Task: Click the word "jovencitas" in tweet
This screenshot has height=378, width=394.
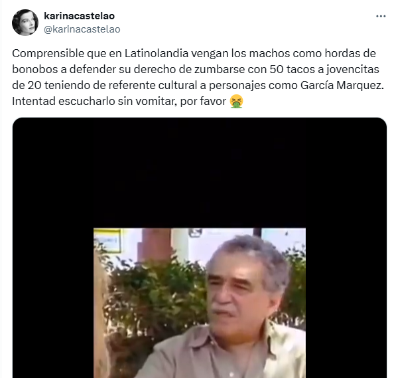Action: 353,70
